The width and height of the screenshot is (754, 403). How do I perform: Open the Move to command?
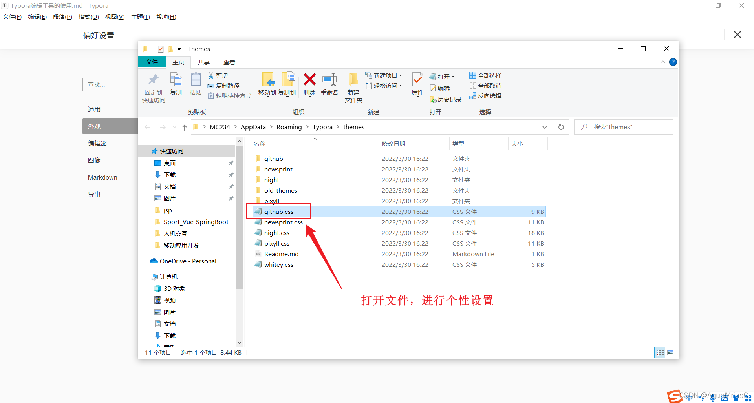pos(267,84)
